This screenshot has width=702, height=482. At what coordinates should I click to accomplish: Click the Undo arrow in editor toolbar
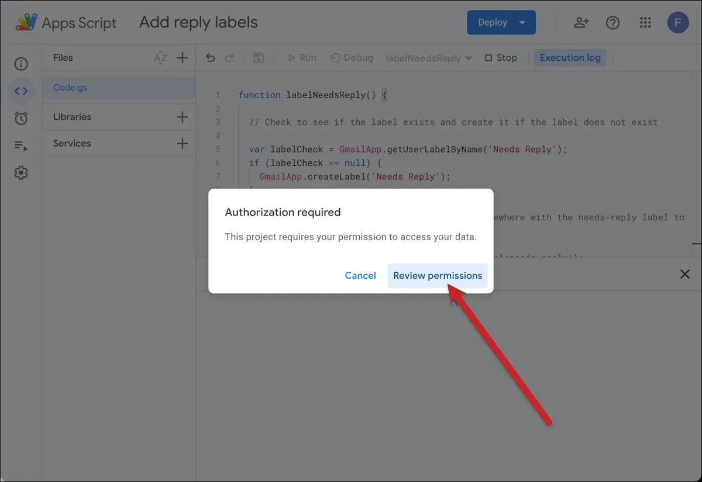point(211,58)
